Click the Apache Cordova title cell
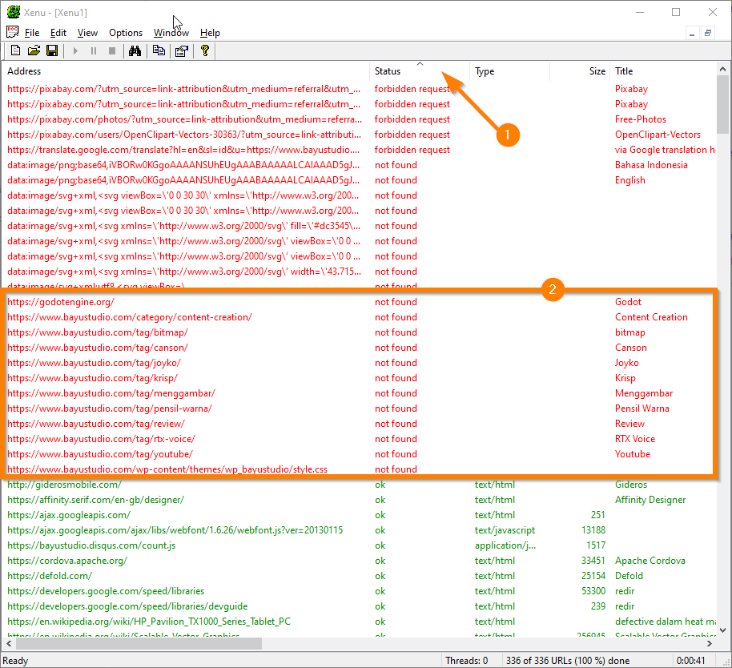The height and width of the screenshot is (668, 732). coord(650,561)
